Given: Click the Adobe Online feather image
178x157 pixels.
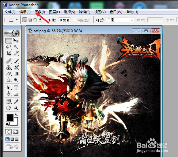Looking at the screenshot, I should point(12,33).
